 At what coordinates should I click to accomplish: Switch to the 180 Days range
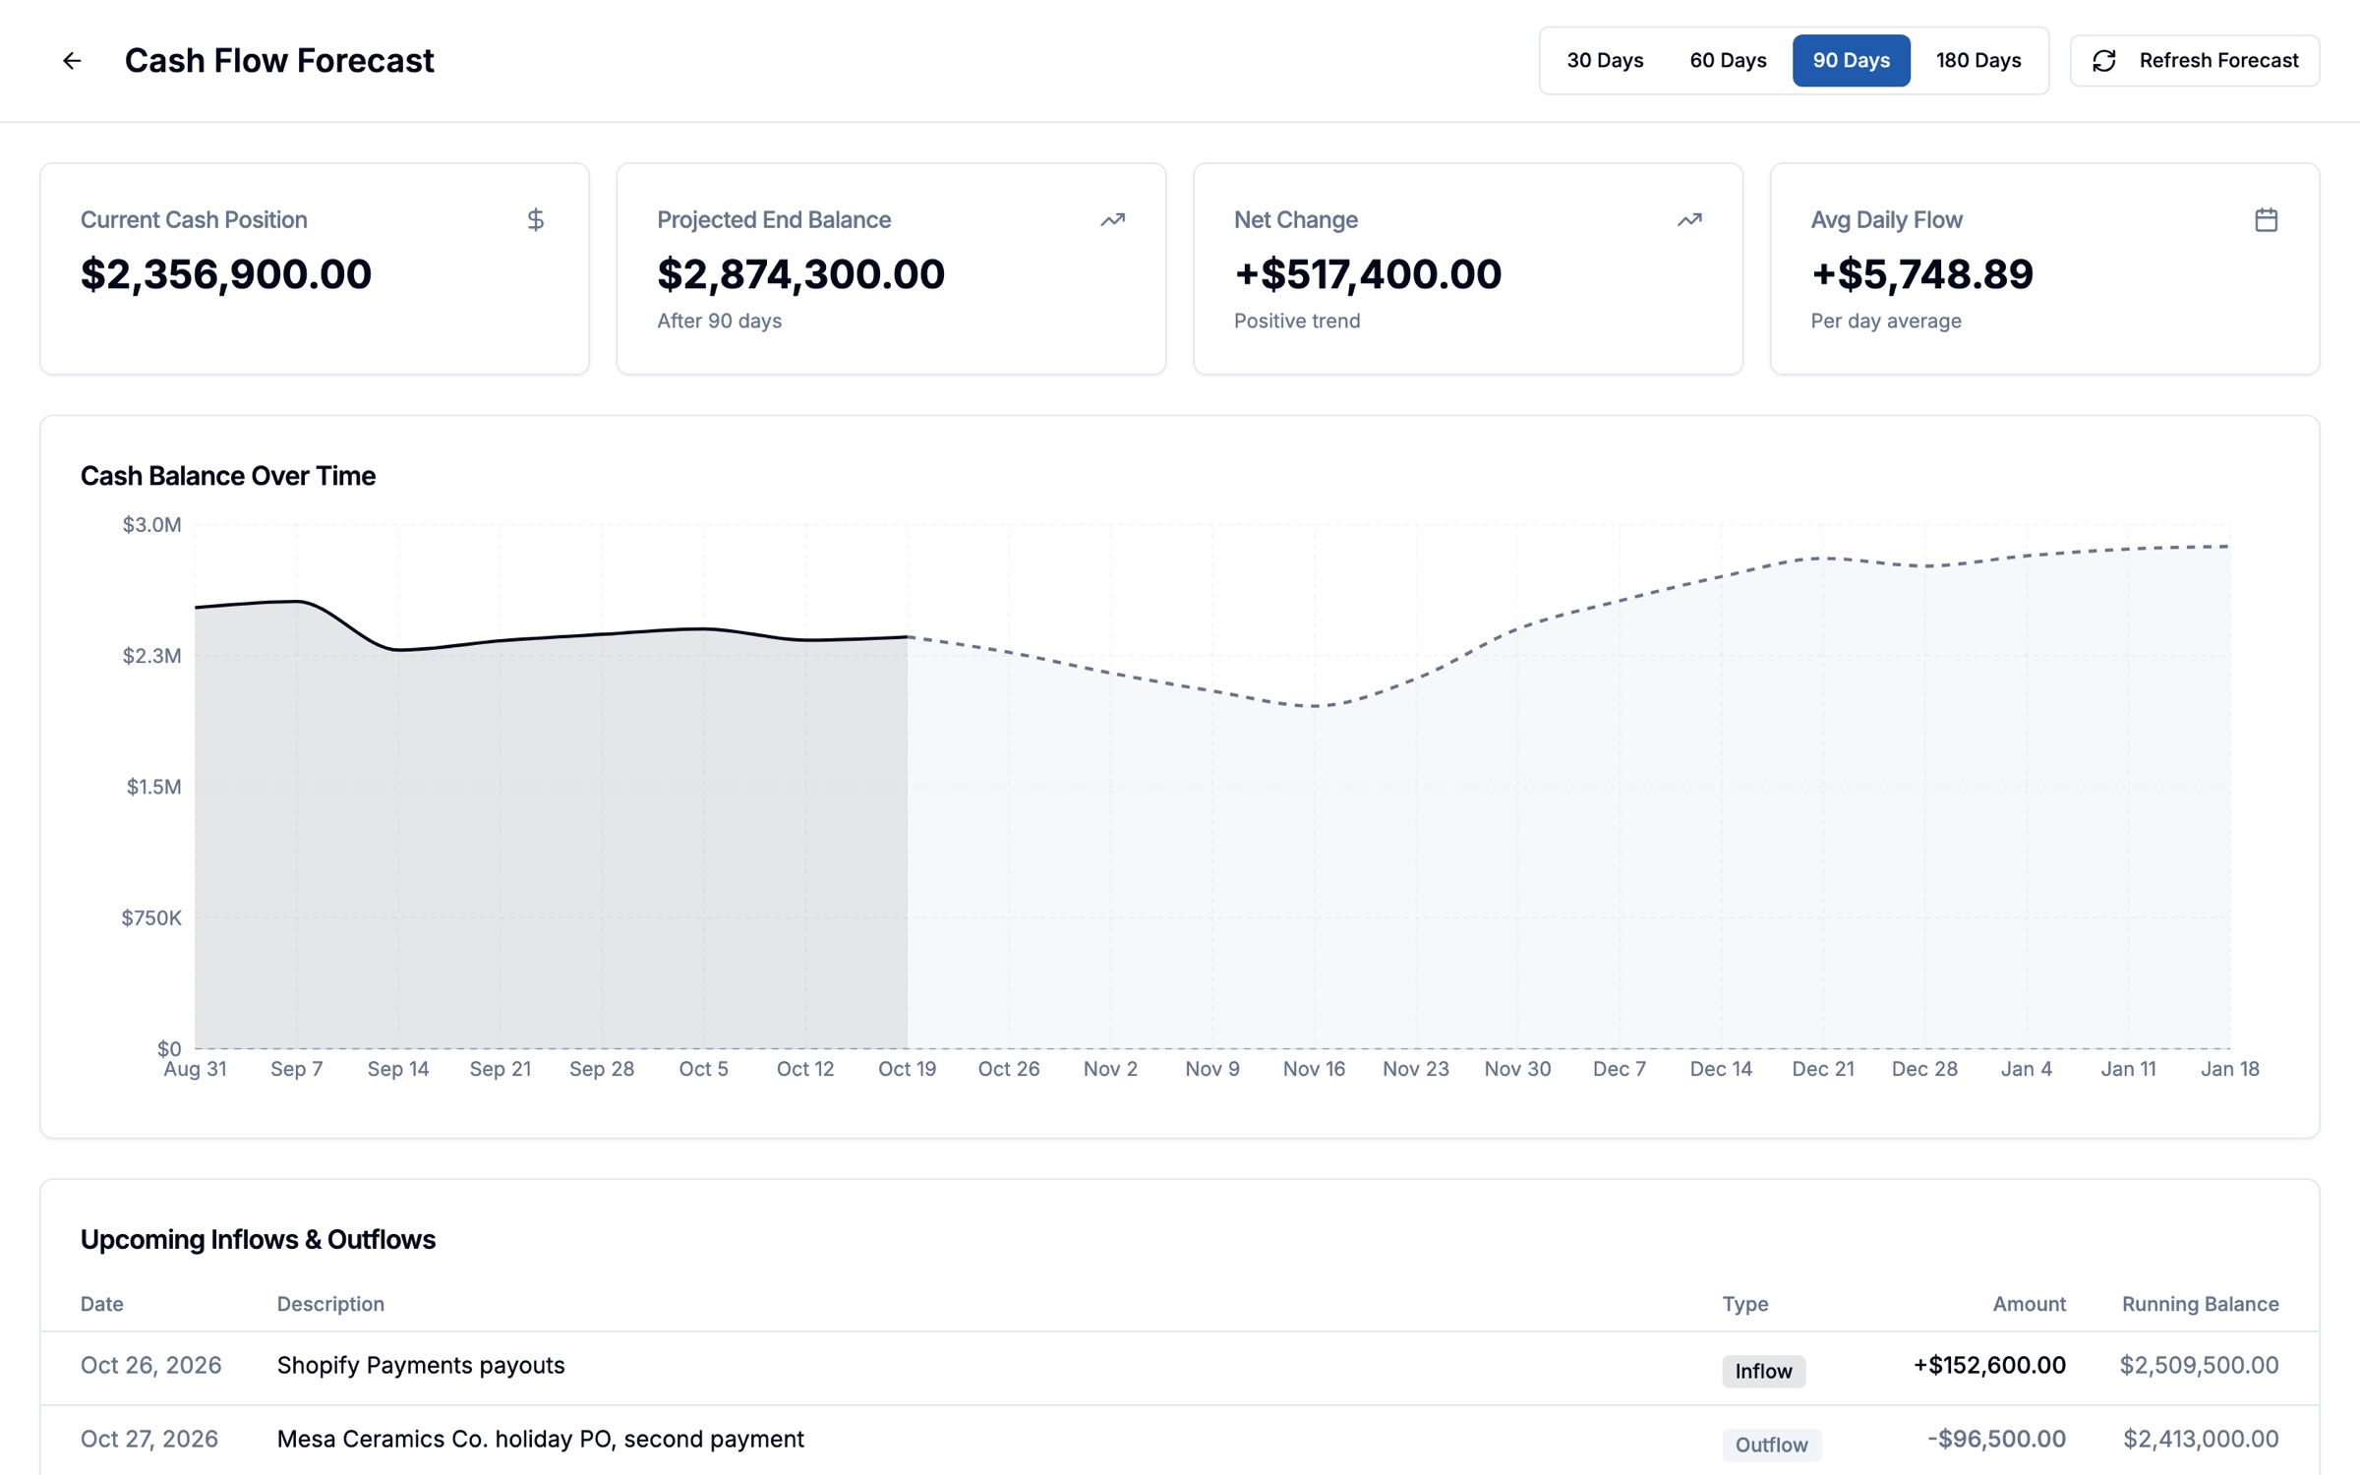point(1978,61)
